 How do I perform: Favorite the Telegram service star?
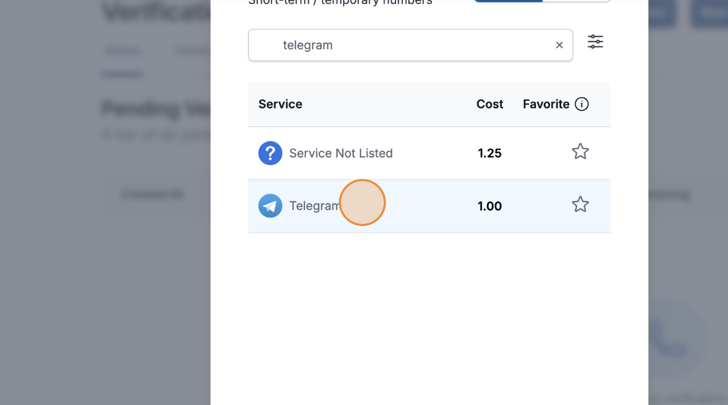click(580, 205)
